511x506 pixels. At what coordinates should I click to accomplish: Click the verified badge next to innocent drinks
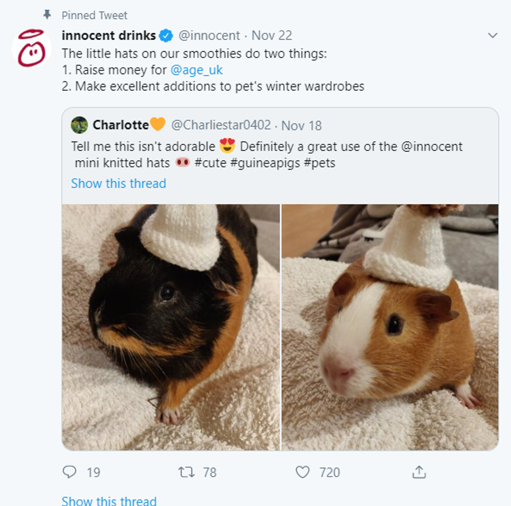[x=165, y=36]
